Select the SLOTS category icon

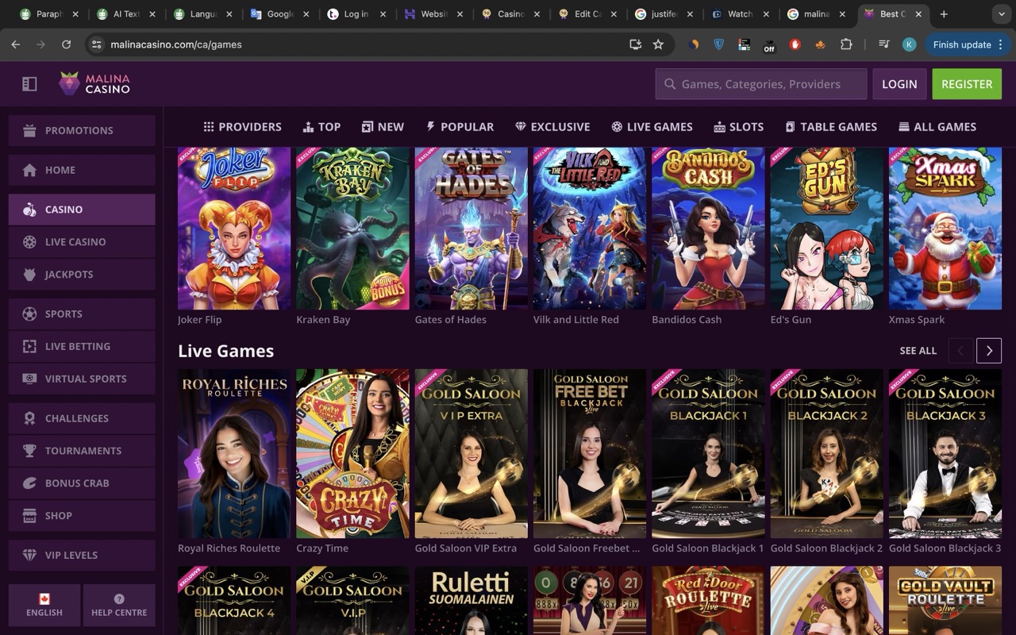click(721, 126)
